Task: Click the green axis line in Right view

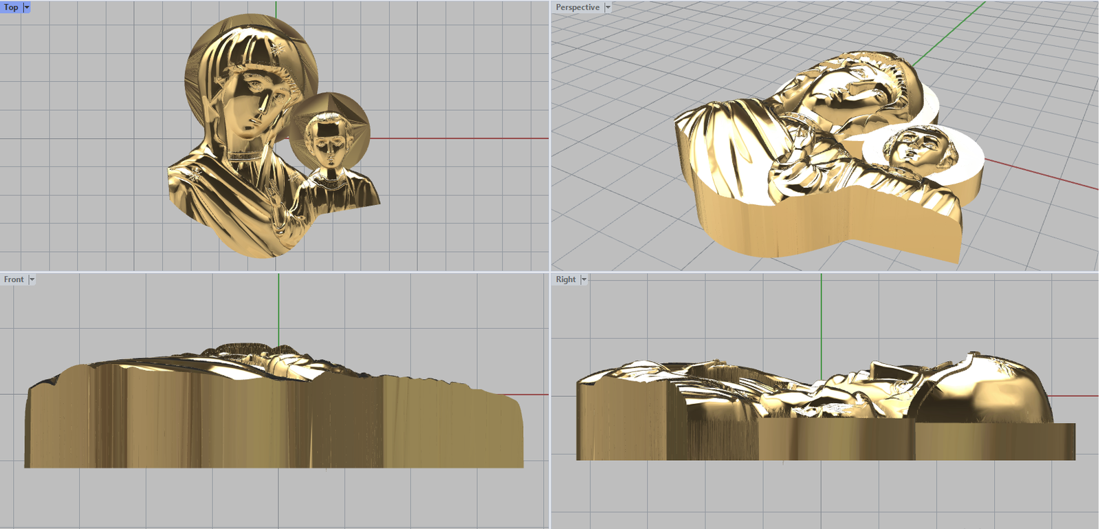Action: [x=821, y=316]
